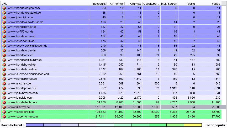
Task: Click the icon next to www.hondatreffen.de
Action: tap(4, 79)
